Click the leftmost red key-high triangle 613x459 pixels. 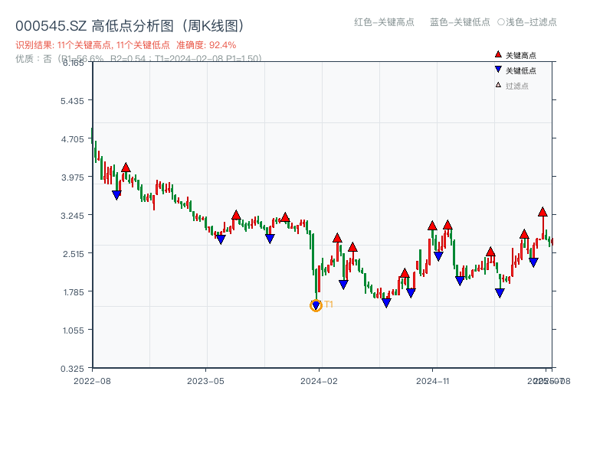126,168
